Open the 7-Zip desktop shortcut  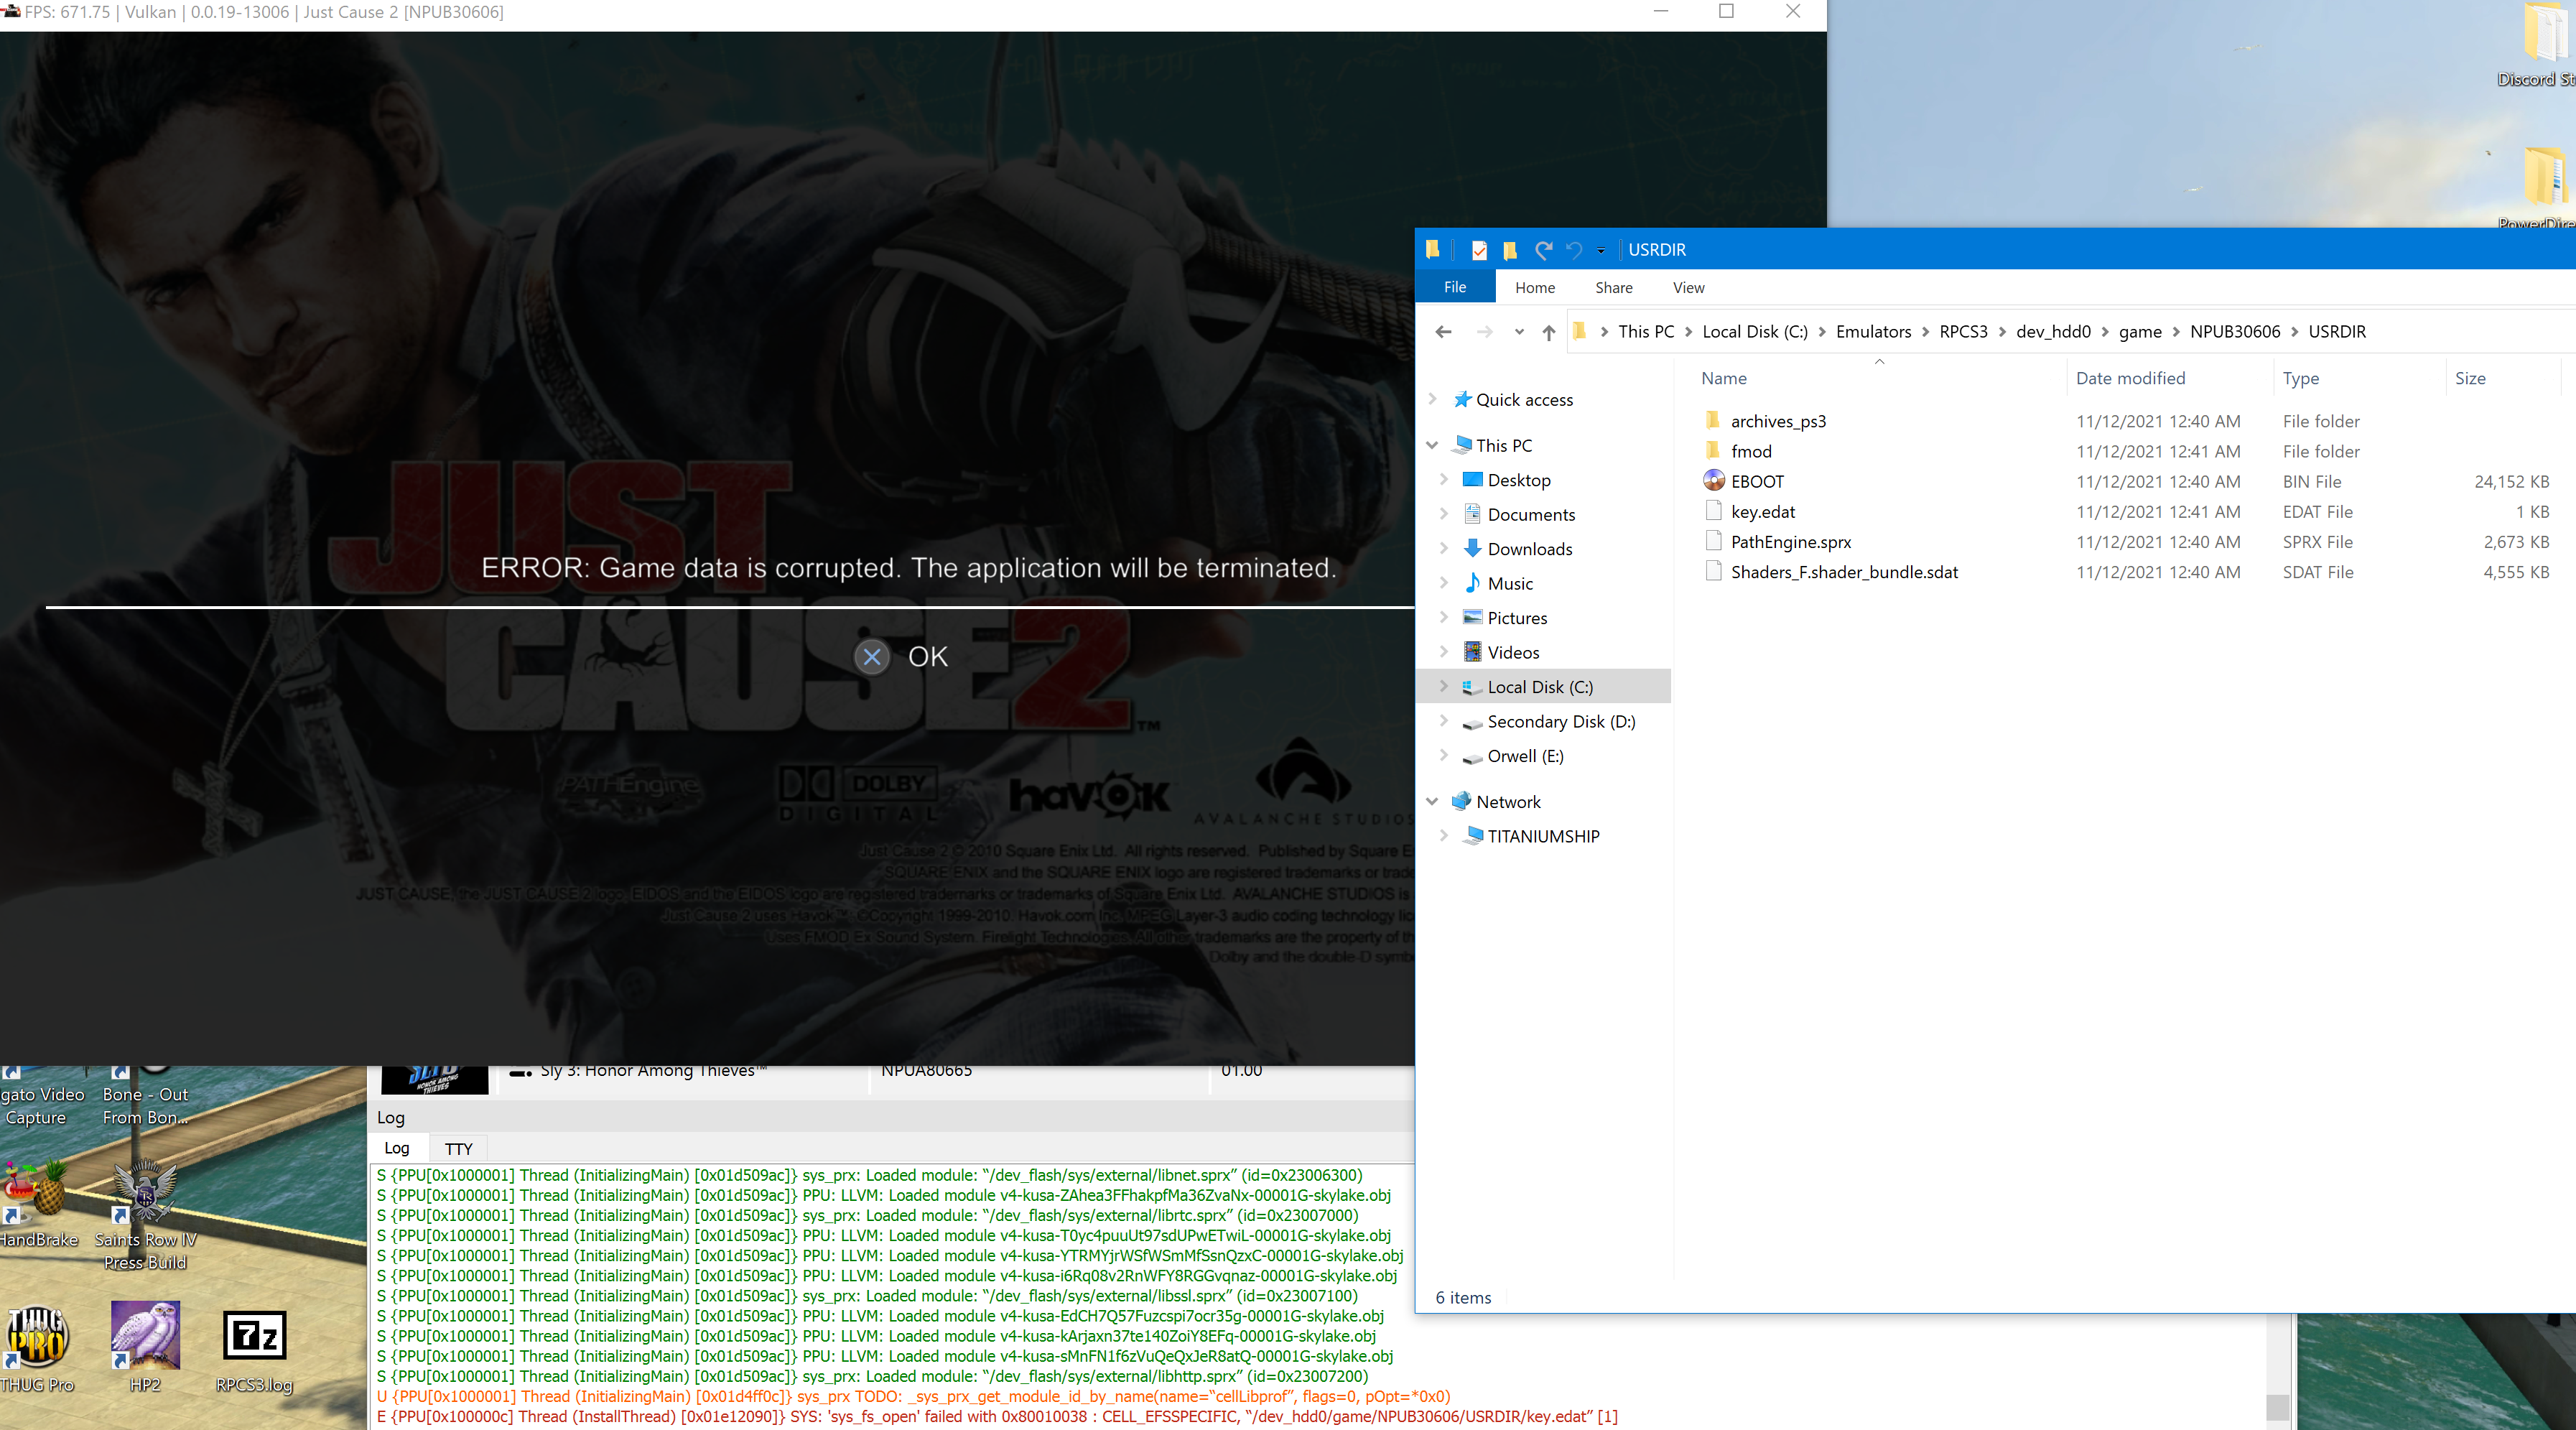point(254,1335)
